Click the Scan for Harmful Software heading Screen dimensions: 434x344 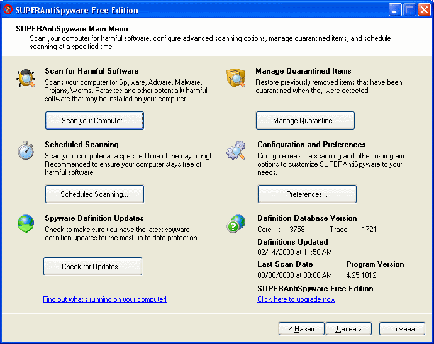pos(92,71)
